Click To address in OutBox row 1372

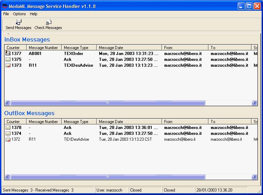tap(226, 139)
